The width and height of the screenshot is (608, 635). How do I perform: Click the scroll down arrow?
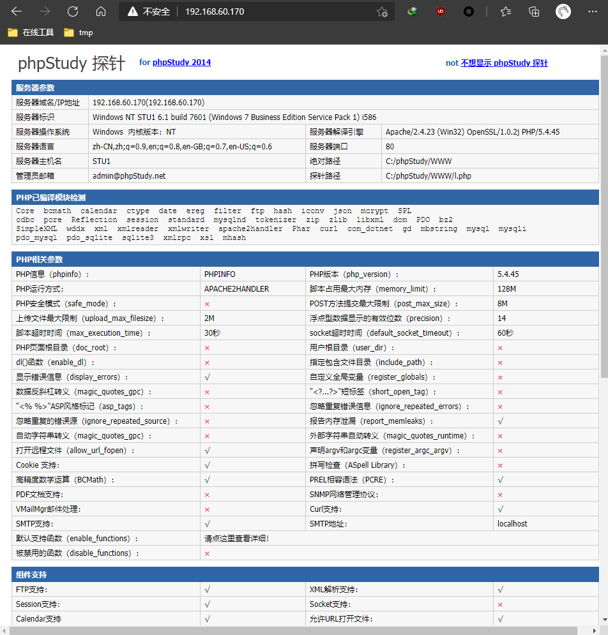tap(604, 620)
